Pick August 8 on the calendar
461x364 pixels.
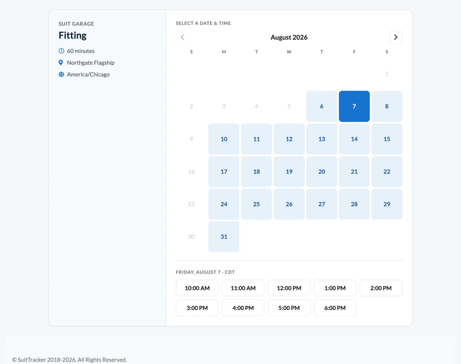coord(387,106)
